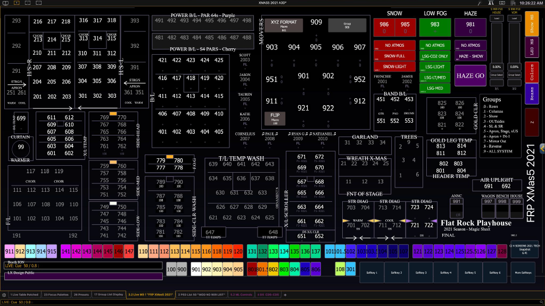Screen dimensions: 545x306
Task: Adjust VOM fader 3/2 slider track
Action: [514, 42]
